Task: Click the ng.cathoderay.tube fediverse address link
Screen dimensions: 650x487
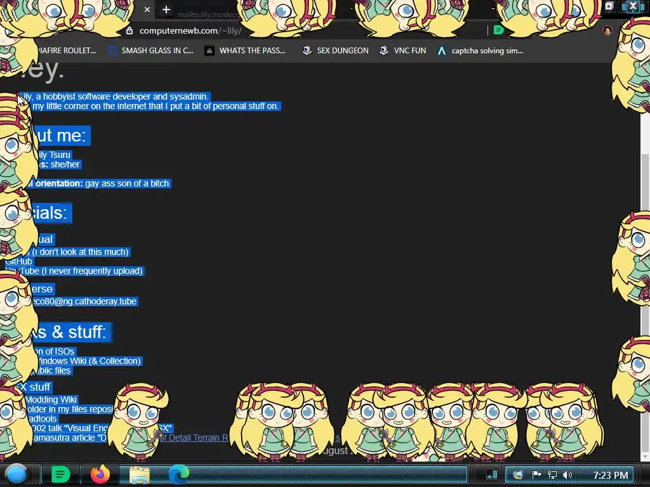Action: tap(84, 301)
